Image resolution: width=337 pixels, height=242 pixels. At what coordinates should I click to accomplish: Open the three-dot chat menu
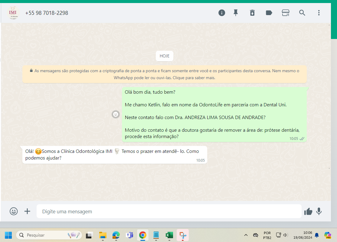point(319,13)
